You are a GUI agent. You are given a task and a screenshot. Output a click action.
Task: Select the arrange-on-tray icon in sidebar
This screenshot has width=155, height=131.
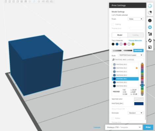pyautogui.click(x=150, y=34)
